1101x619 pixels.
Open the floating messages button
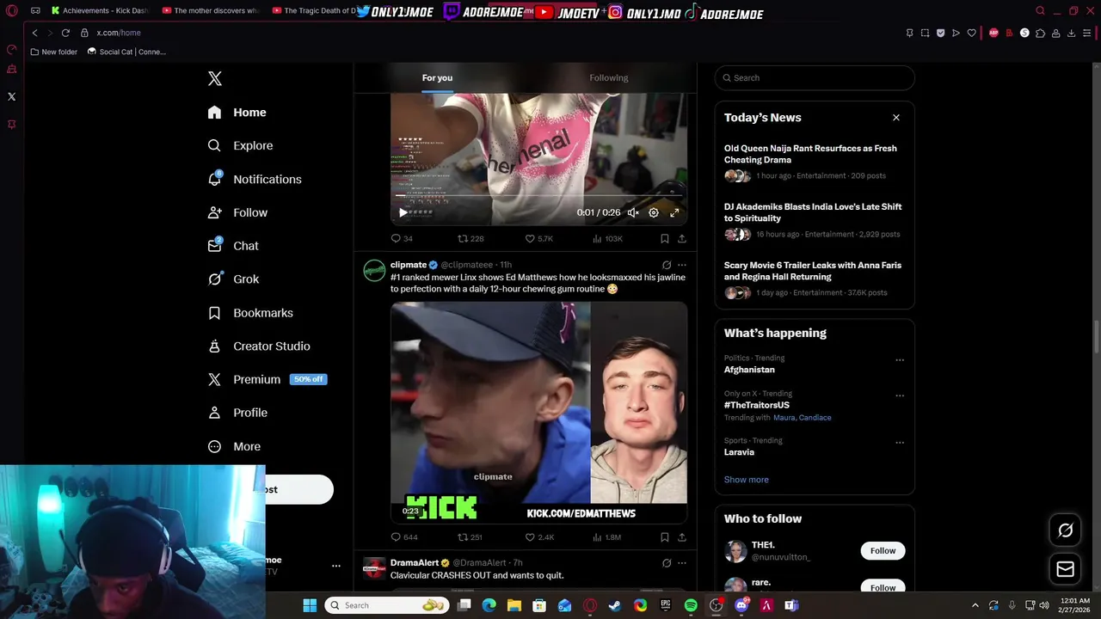coord(1065,569)
